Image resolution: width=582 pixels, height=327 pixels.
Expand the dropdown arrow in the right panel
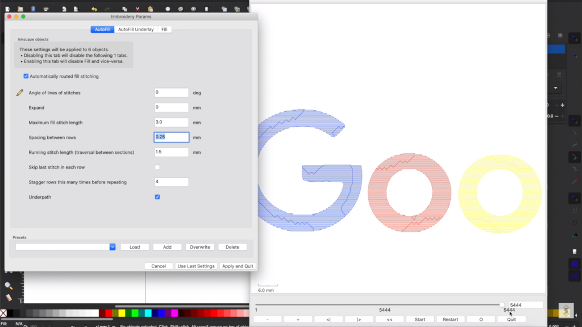click(x=555, y=87)
